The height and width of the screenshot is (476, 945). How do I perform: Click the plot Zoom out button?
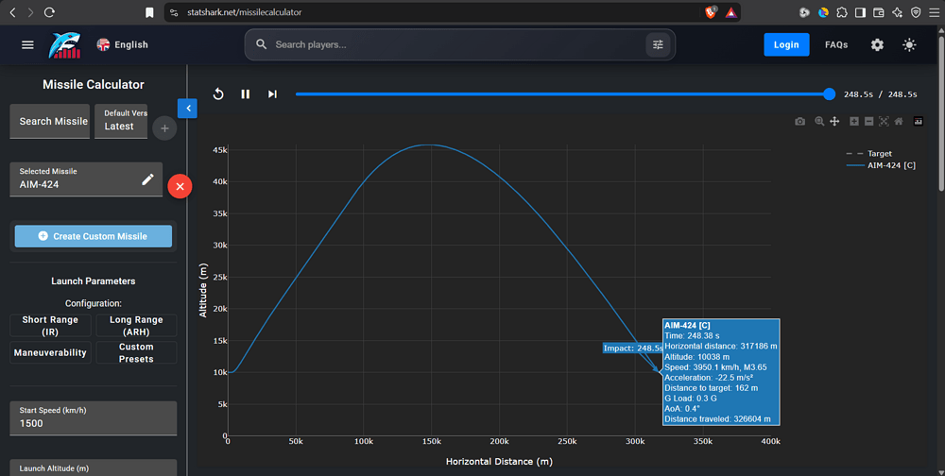[x=869, y=121]
